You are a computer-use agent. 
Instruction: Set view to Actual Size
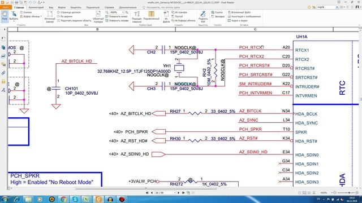50,16
